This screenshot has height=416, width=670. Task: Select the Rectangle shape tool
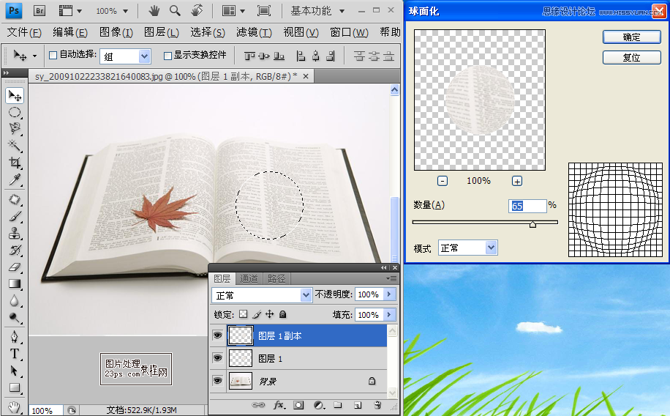[15, 387]
